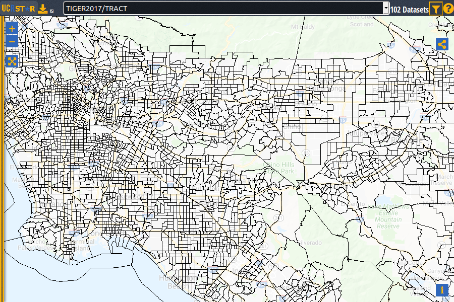
Task: Open the info panel icon
Action: point(442,290)
